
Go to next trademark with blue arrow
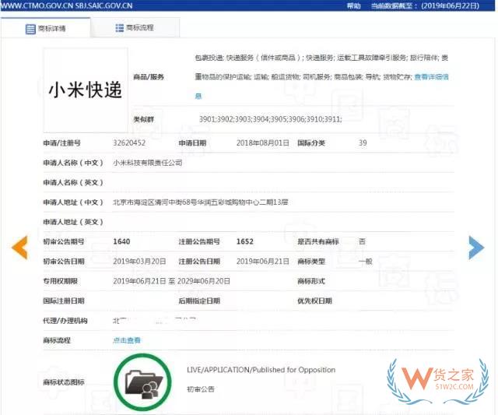tap(476, 248)
